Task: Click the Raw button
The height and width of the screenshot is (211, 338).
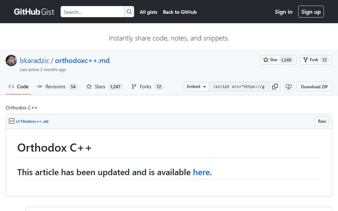Action: coord(322,121)
